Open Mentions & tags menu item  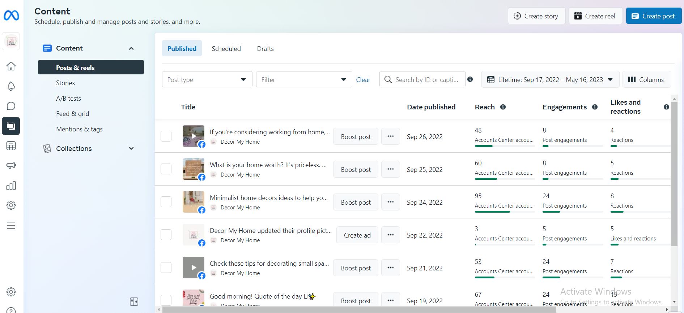pos(79,129)
